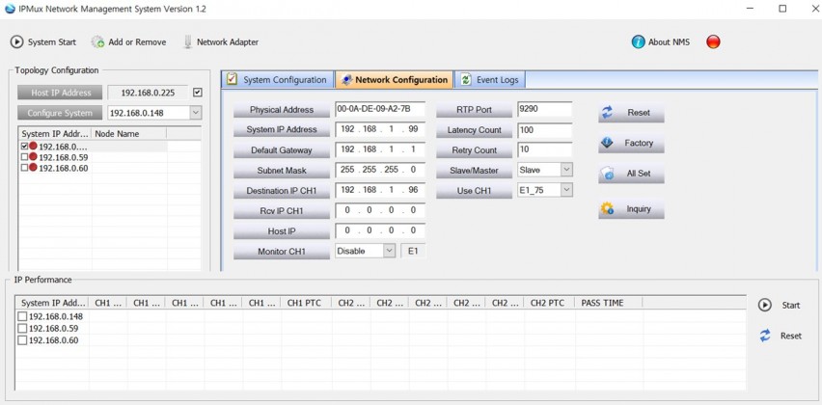Click the Subnet Mask button

(282, 171)
